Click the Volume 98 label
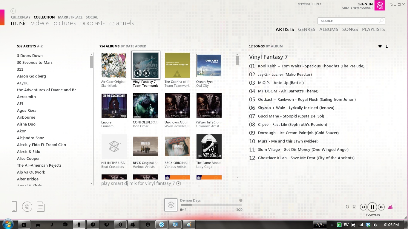The image size is (408, 229). pyautogui.click(x=373, y=215)
